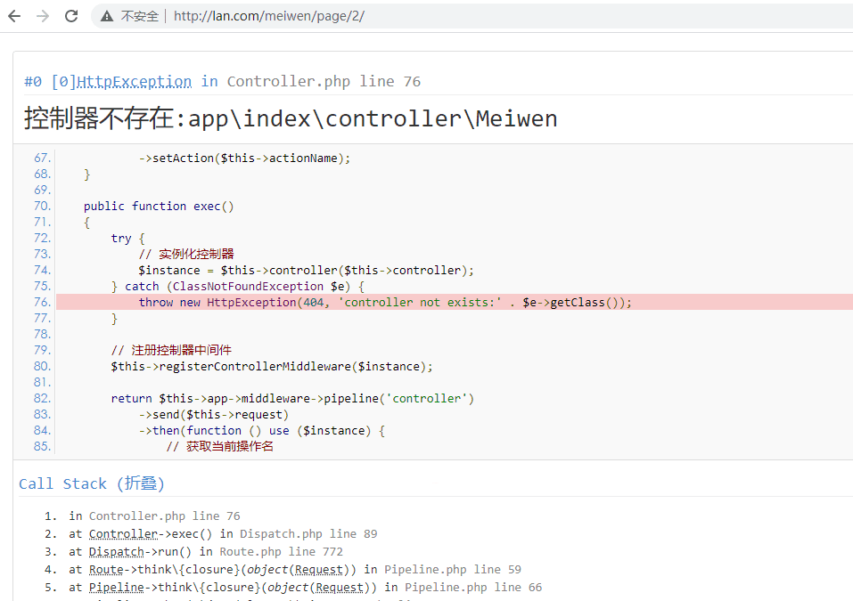This screenshot has width=853, height=601.
Task: Click the error message heading text
Action: [291, 118]
